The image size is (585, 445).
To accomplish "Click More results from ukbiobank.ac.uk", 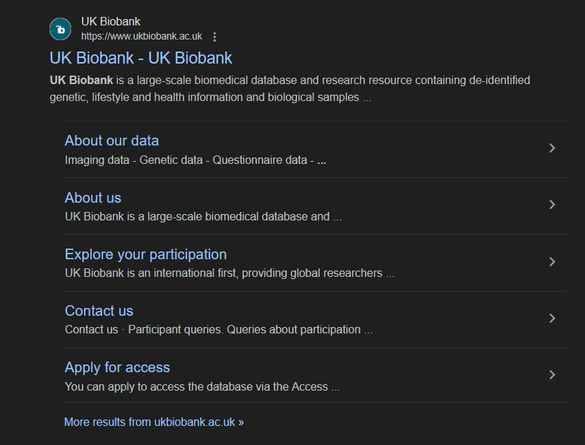I will click(154, 422).
